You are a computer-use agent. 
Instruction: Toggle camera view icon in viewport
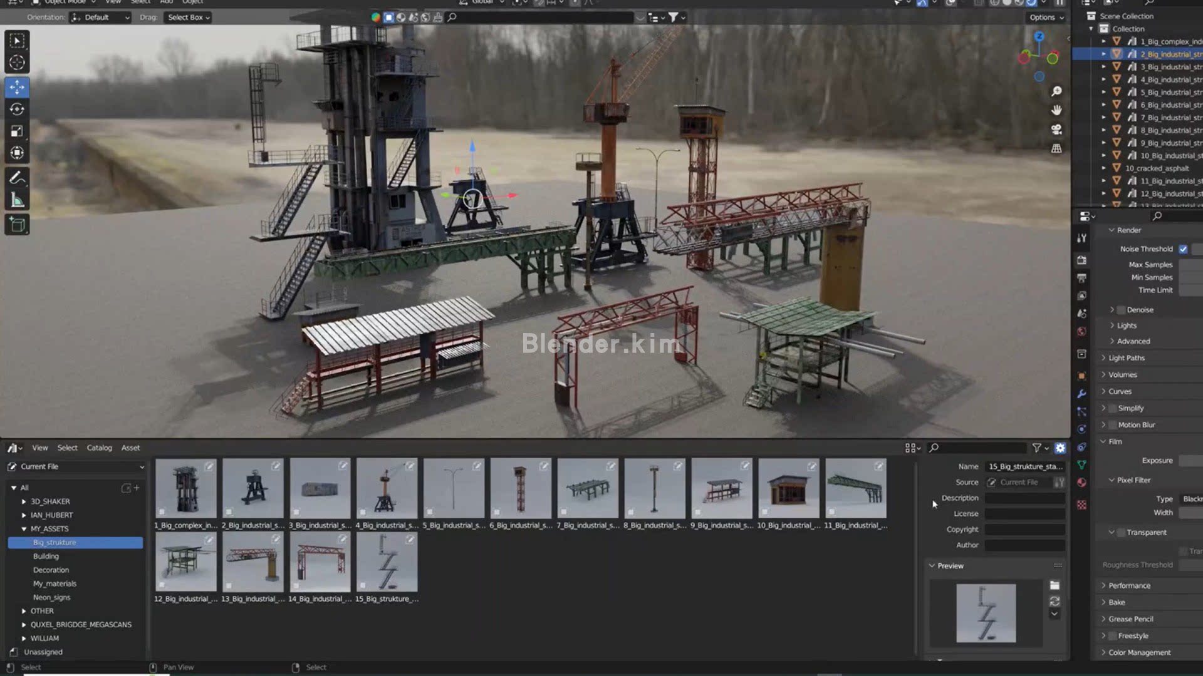pos(1056,130)
